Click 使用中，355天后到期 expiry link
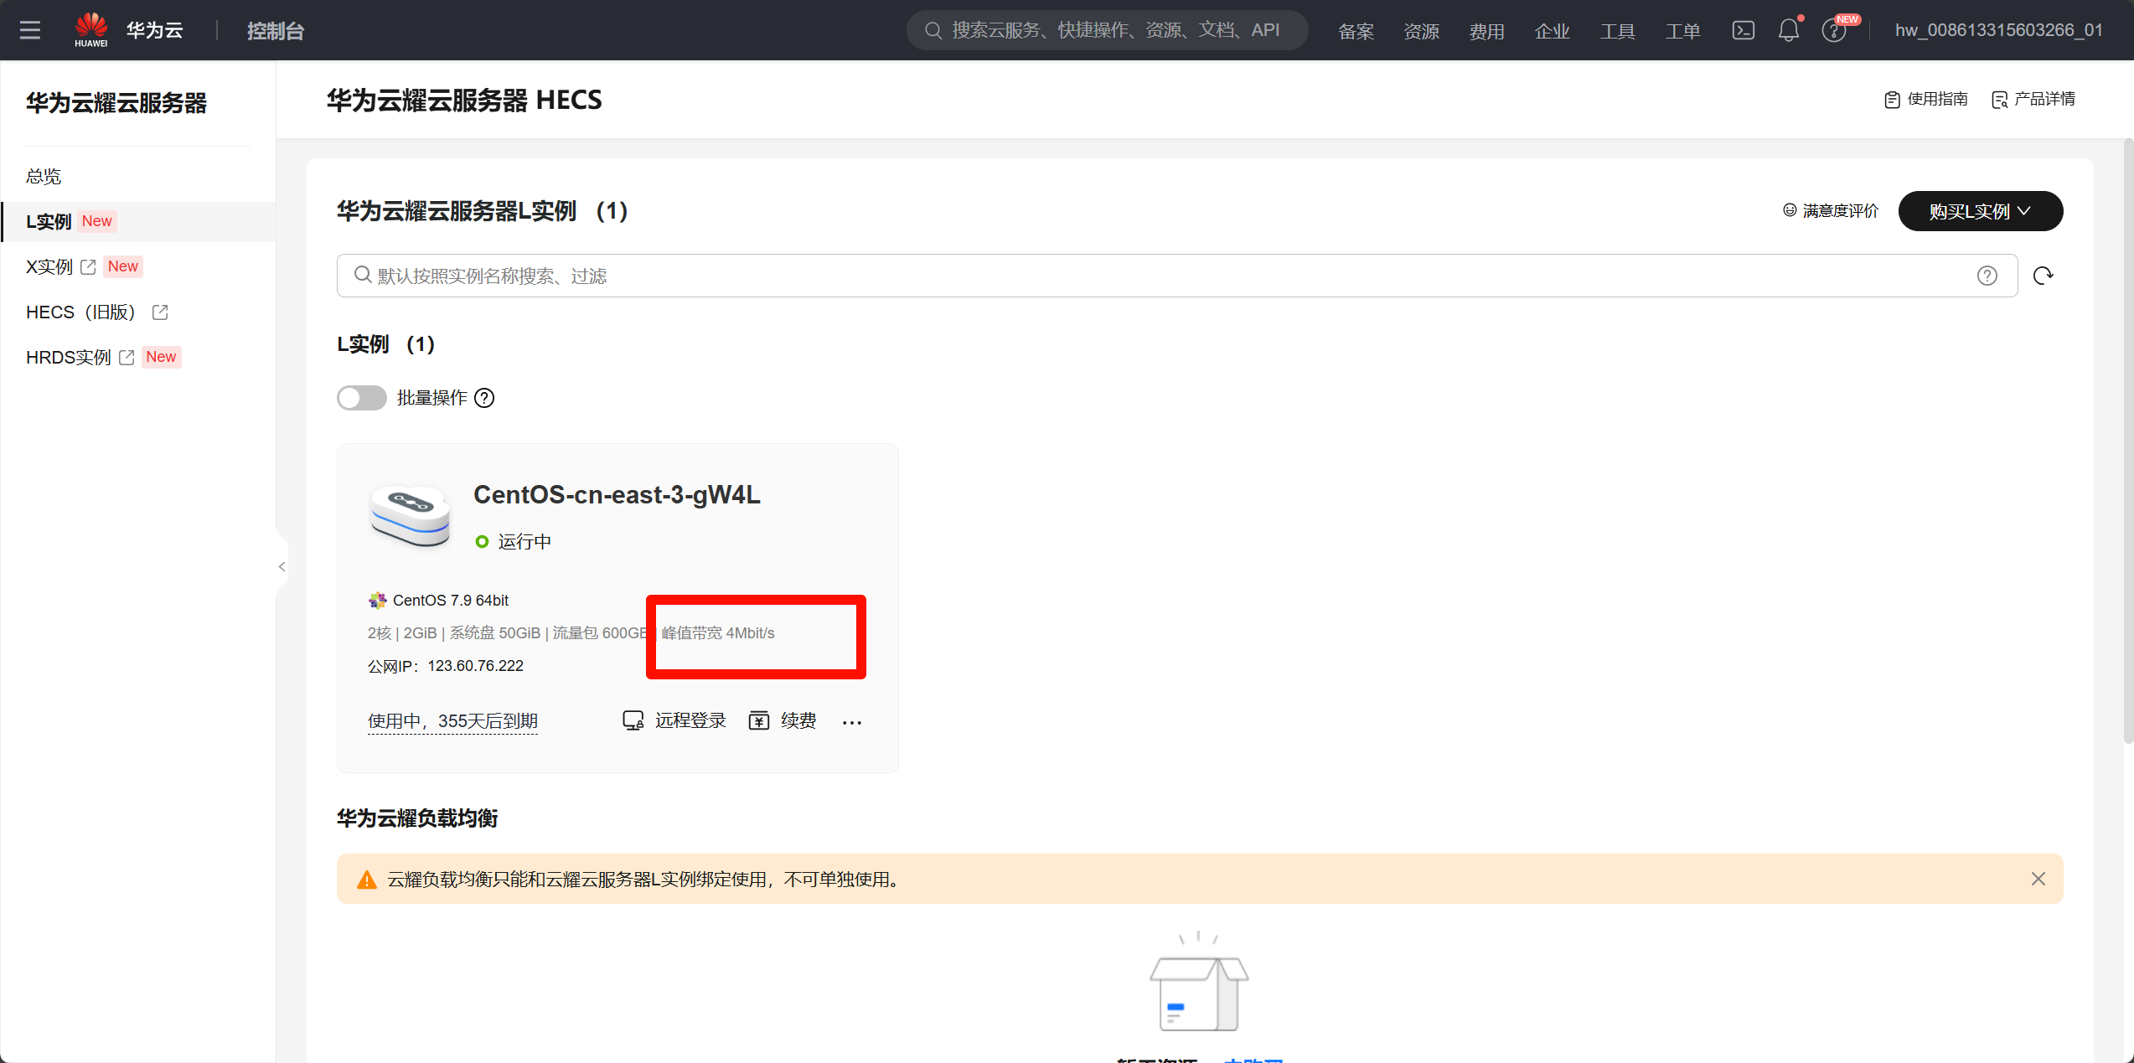Screen dimensions: 2134x1063 tap(452, 721)
